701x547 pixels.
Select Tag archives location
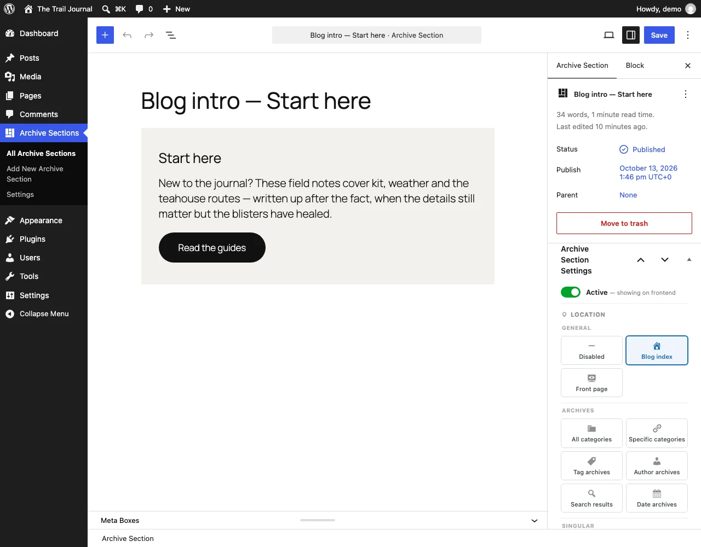point(591,465)
